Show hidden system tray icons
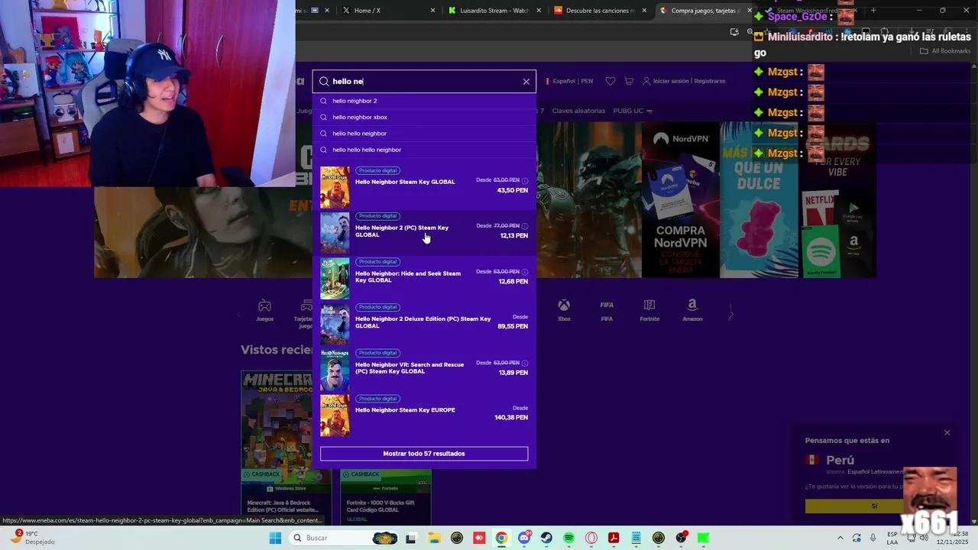 840,538
